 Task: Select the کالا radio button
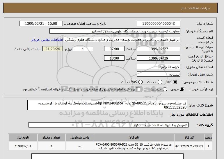coord(175,82)
